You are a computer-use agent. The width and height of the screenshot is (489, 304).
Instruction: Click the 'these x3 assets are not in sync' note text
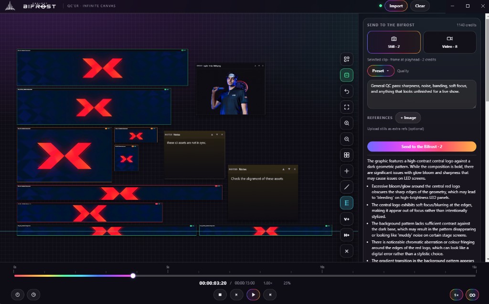[187, 142]
